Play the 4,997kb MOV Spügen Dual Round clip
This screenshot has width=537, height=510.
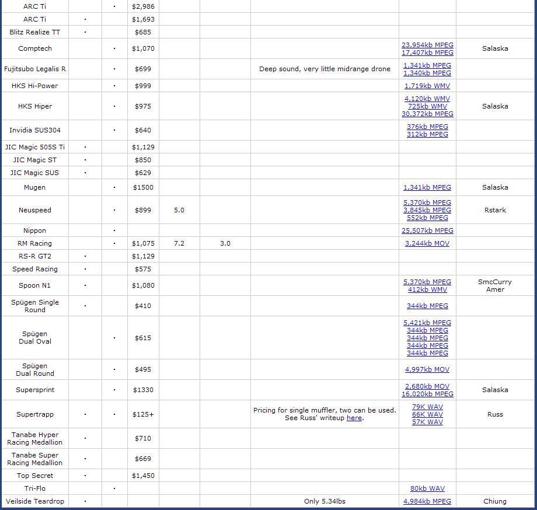[x=427, y=369]
